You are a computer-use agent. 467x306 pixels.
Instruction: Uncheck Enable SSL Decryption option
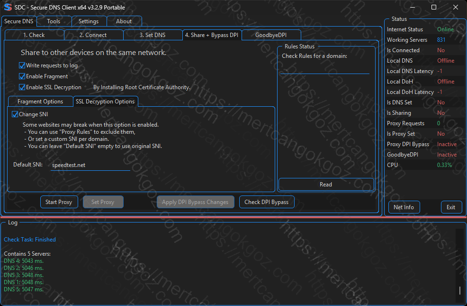pyautogui.click(x=22, y=87)
